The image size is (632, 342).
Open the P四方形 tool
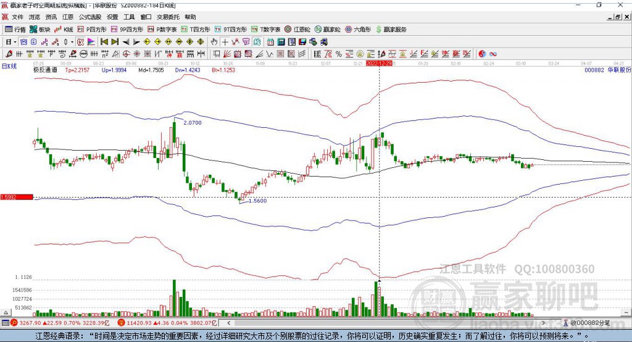click(92, 30)
